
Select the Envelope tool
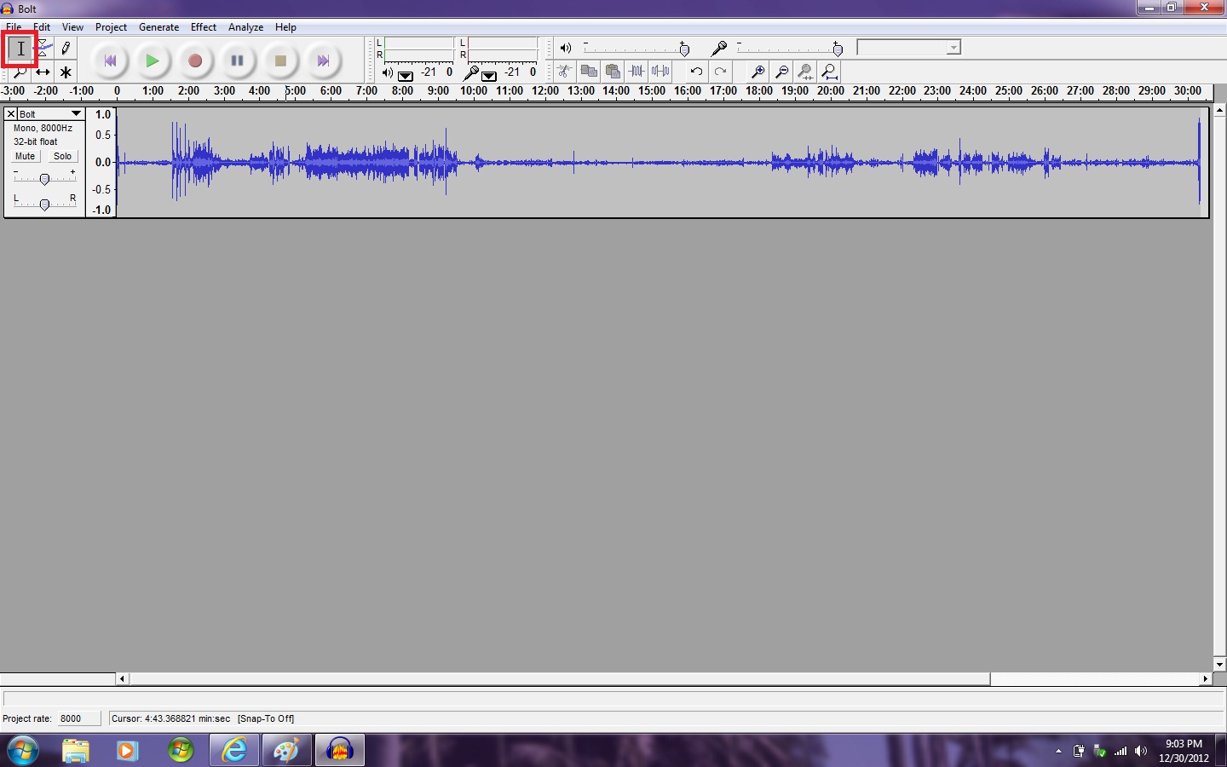point(43,49)
